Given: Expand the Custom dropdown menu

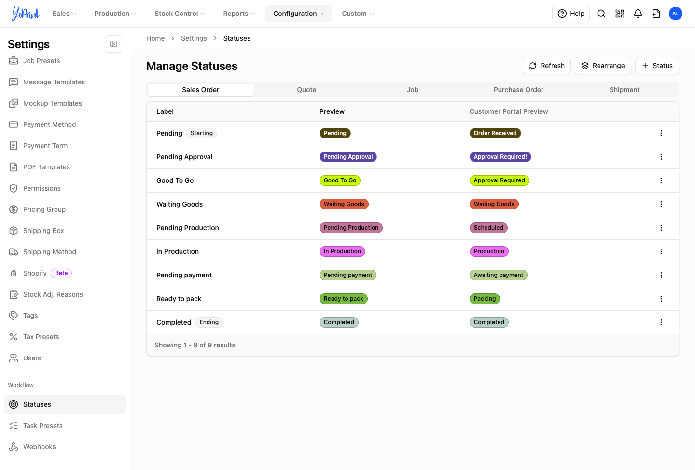Looking at the screenshot, I should pyautogui.click(x=358, y=14).
